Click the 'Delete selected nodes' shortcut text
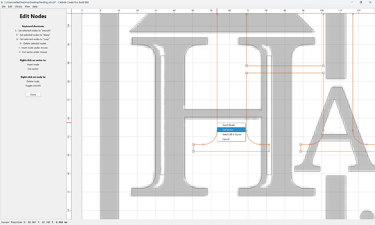 (33, 43)
